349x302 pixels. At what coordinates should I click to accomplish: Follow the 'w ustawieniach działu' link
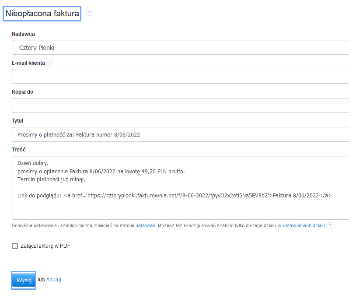[x=301, y=225]
